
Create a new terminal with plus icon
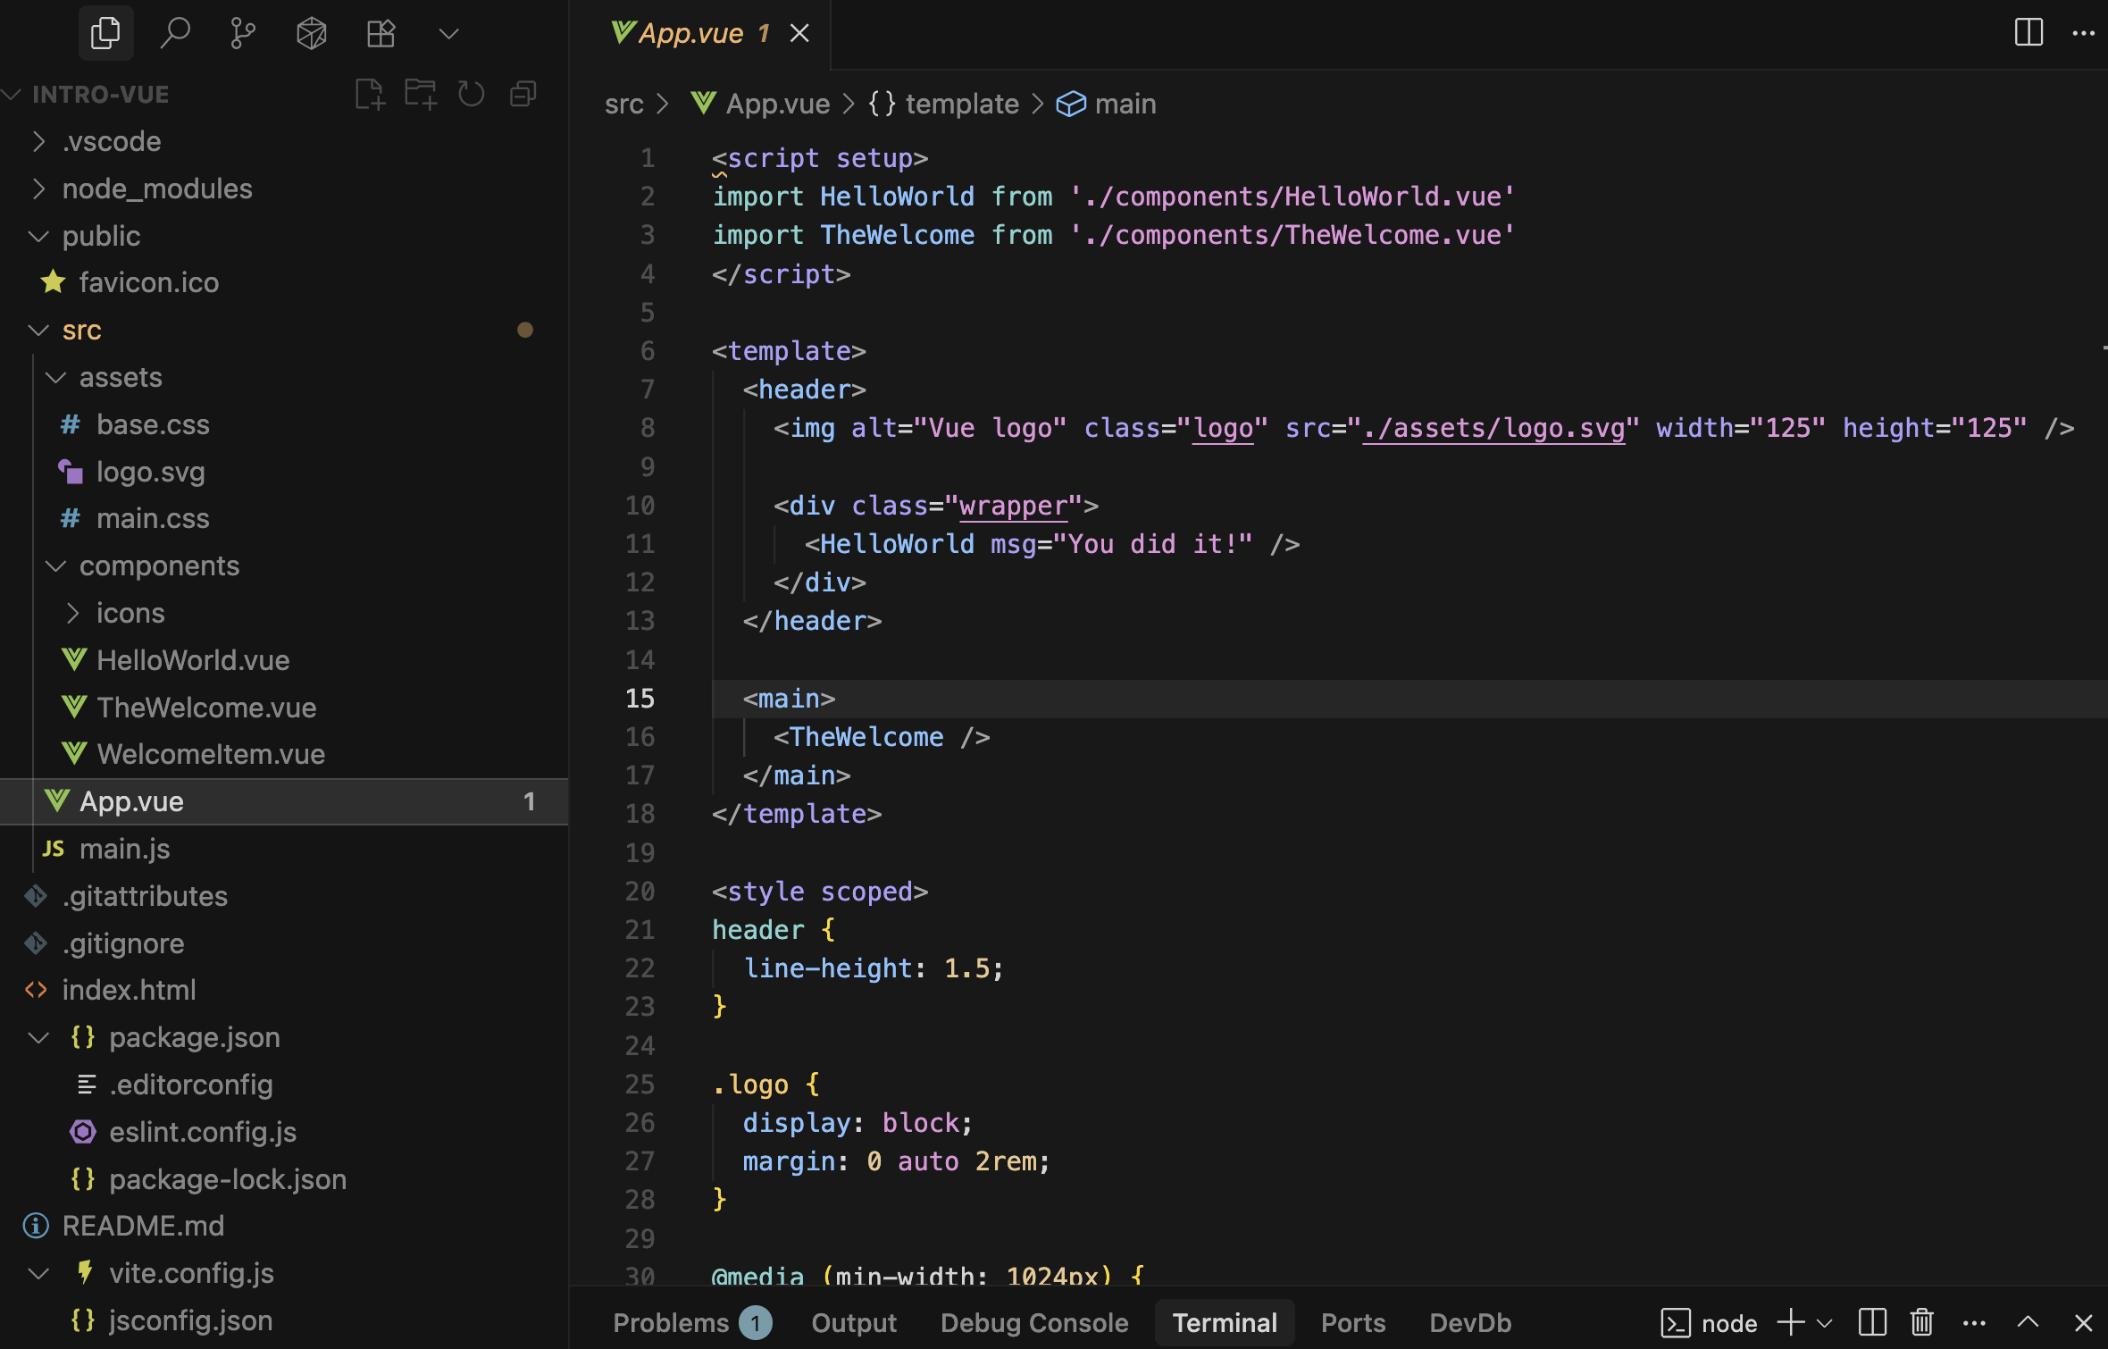coord(1791,1323)
